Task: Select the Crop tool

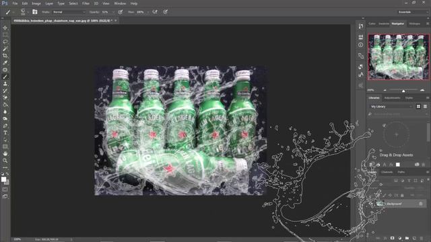Action: 5,56
